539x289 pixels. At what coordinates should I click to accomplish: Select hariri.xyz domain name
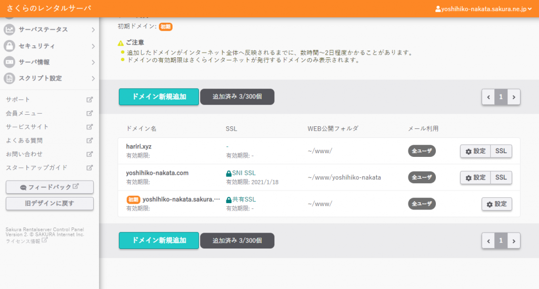(x=138, y=146)
